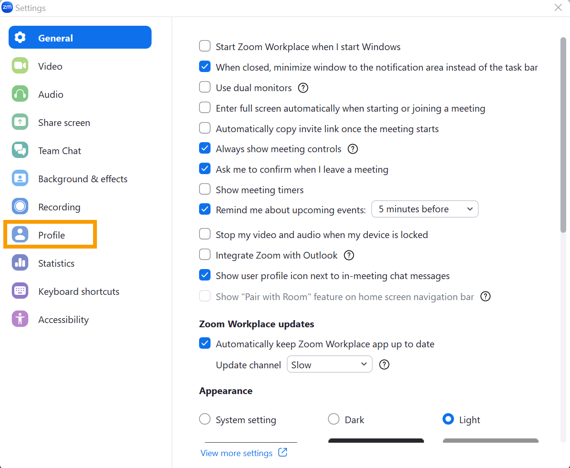The width and height of the screenshot is (570, 468).
Task: Enable Start Zoom Workplace when I start Windows
Action: click(205, 46)
